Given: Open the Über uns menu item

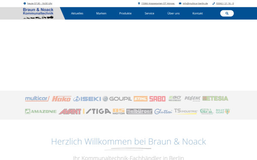Looking at the screenshot, I should [173, 13].
